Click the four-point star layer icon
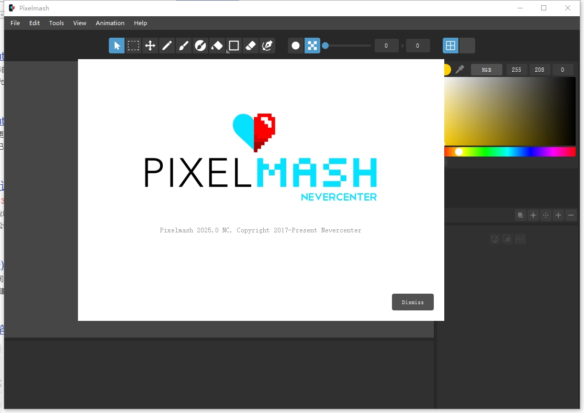This screenshot has width=584, height=413. 533,215
